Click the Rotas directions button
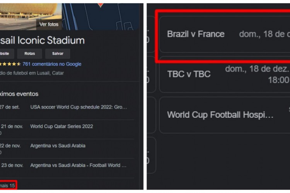The width and height of the screenshot is (290, 193). tap(29, 53)
